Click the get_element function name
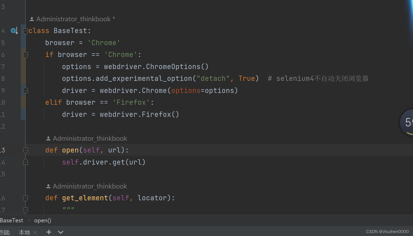The height and width of the screenshot is (236, 413). (x=85, y=198)
